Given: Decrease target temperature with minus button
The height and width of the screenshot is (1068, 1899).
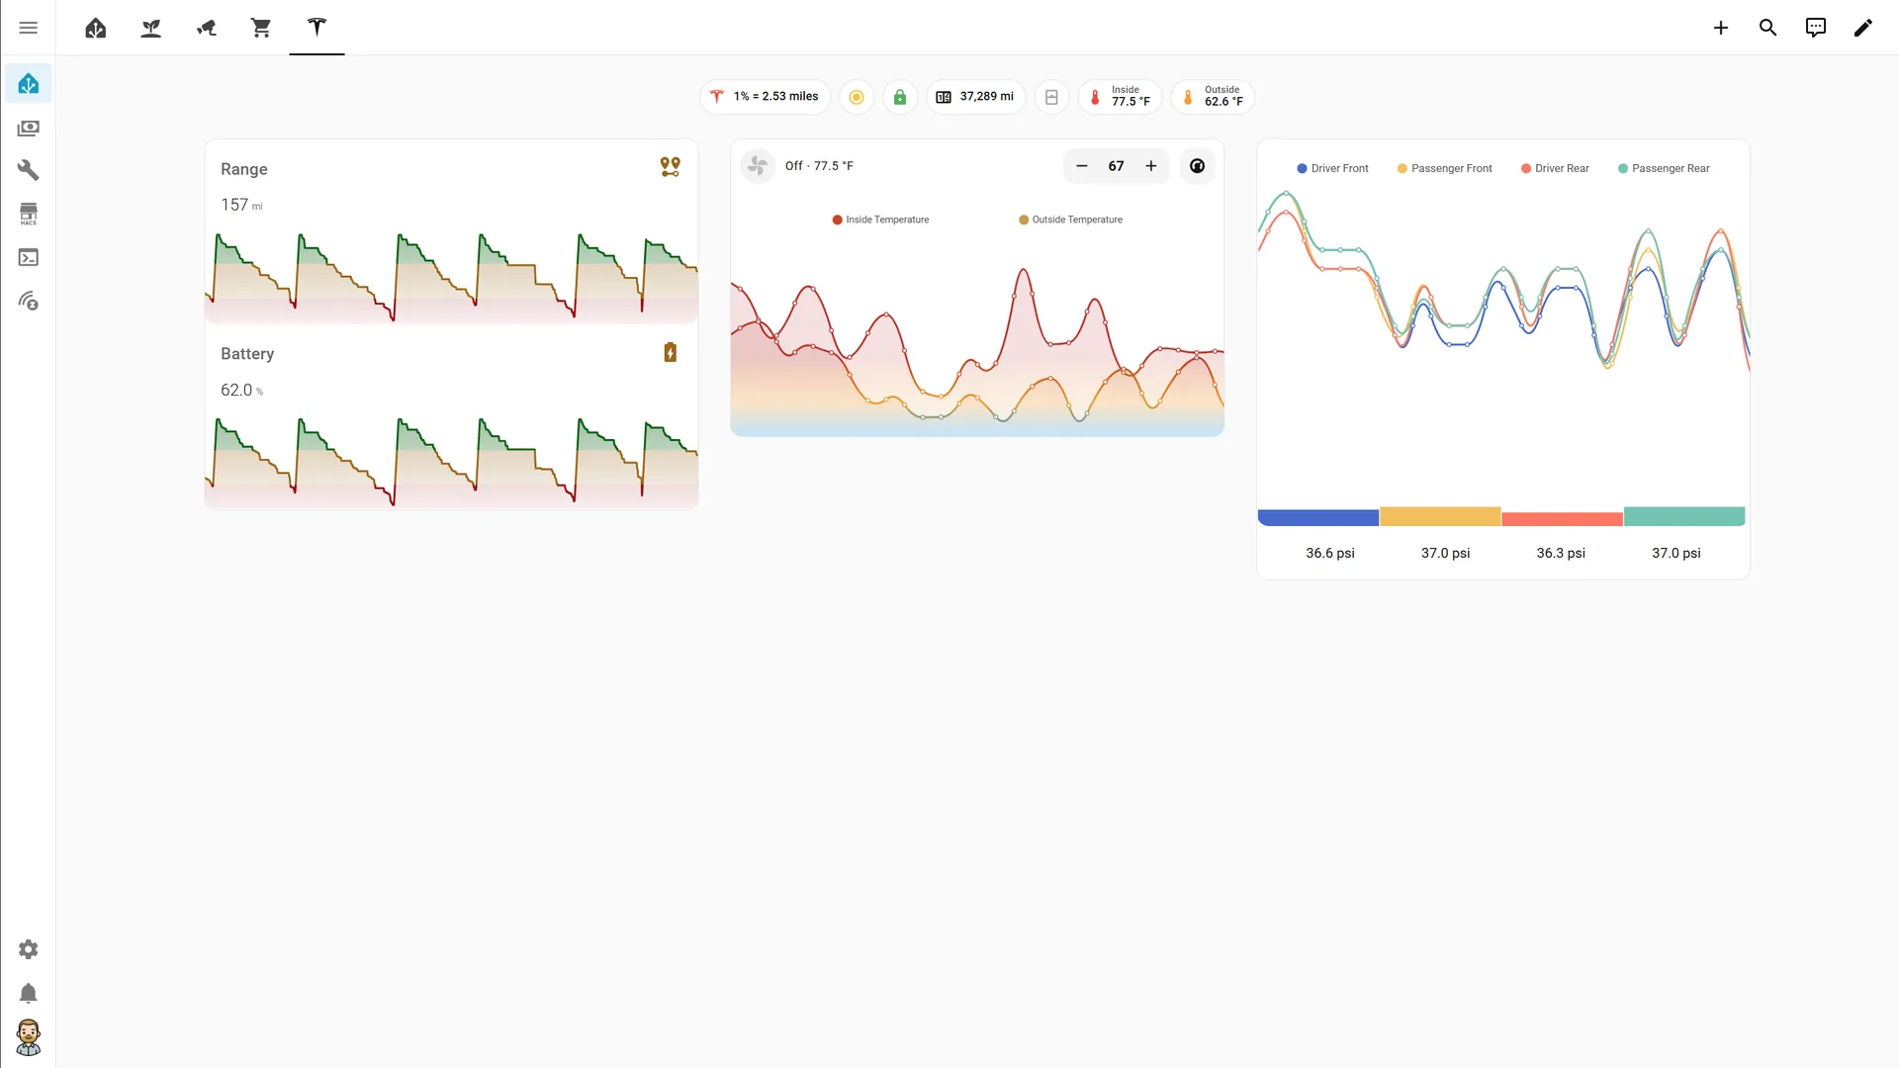Looking at the screenshot, I should (x=1082, y=166).
